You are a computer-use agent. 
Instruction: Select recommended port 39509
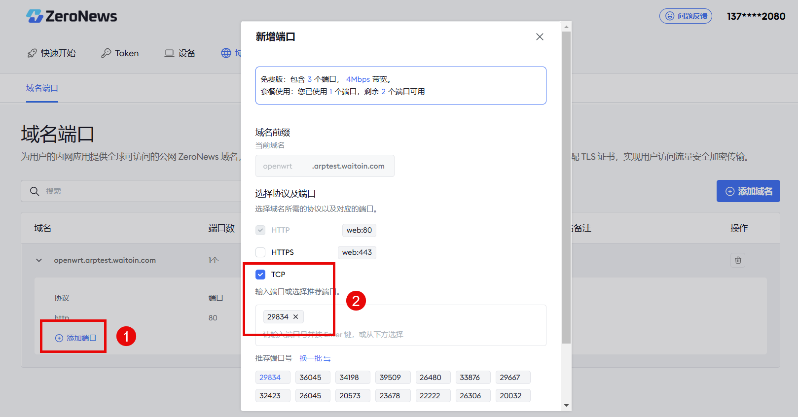pos(393,378)
